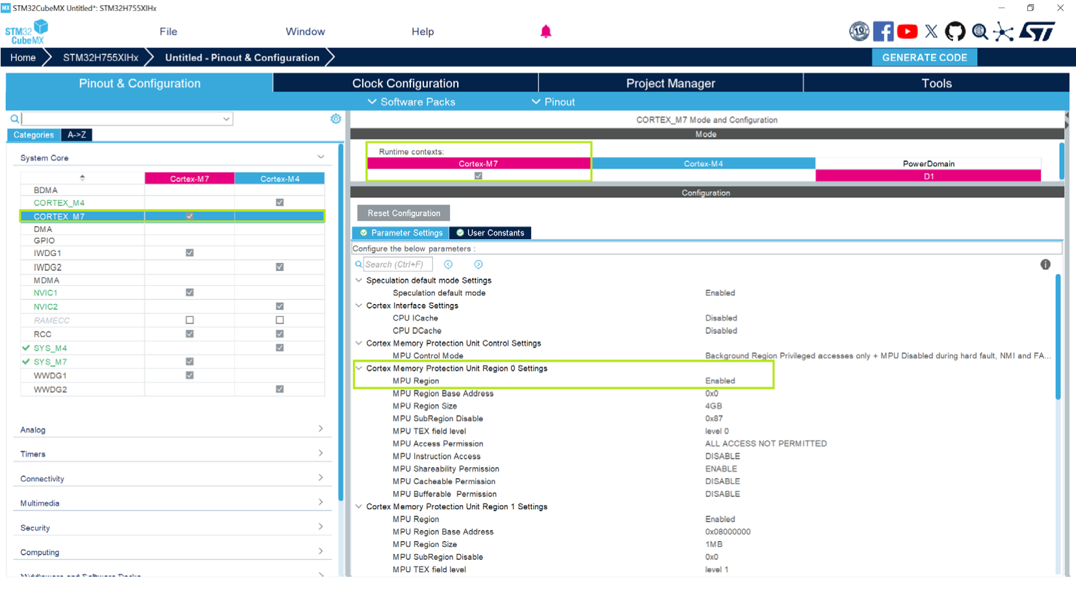Toggle the IWDG1 Cortex-M7 checkbox

coord(190,253)
